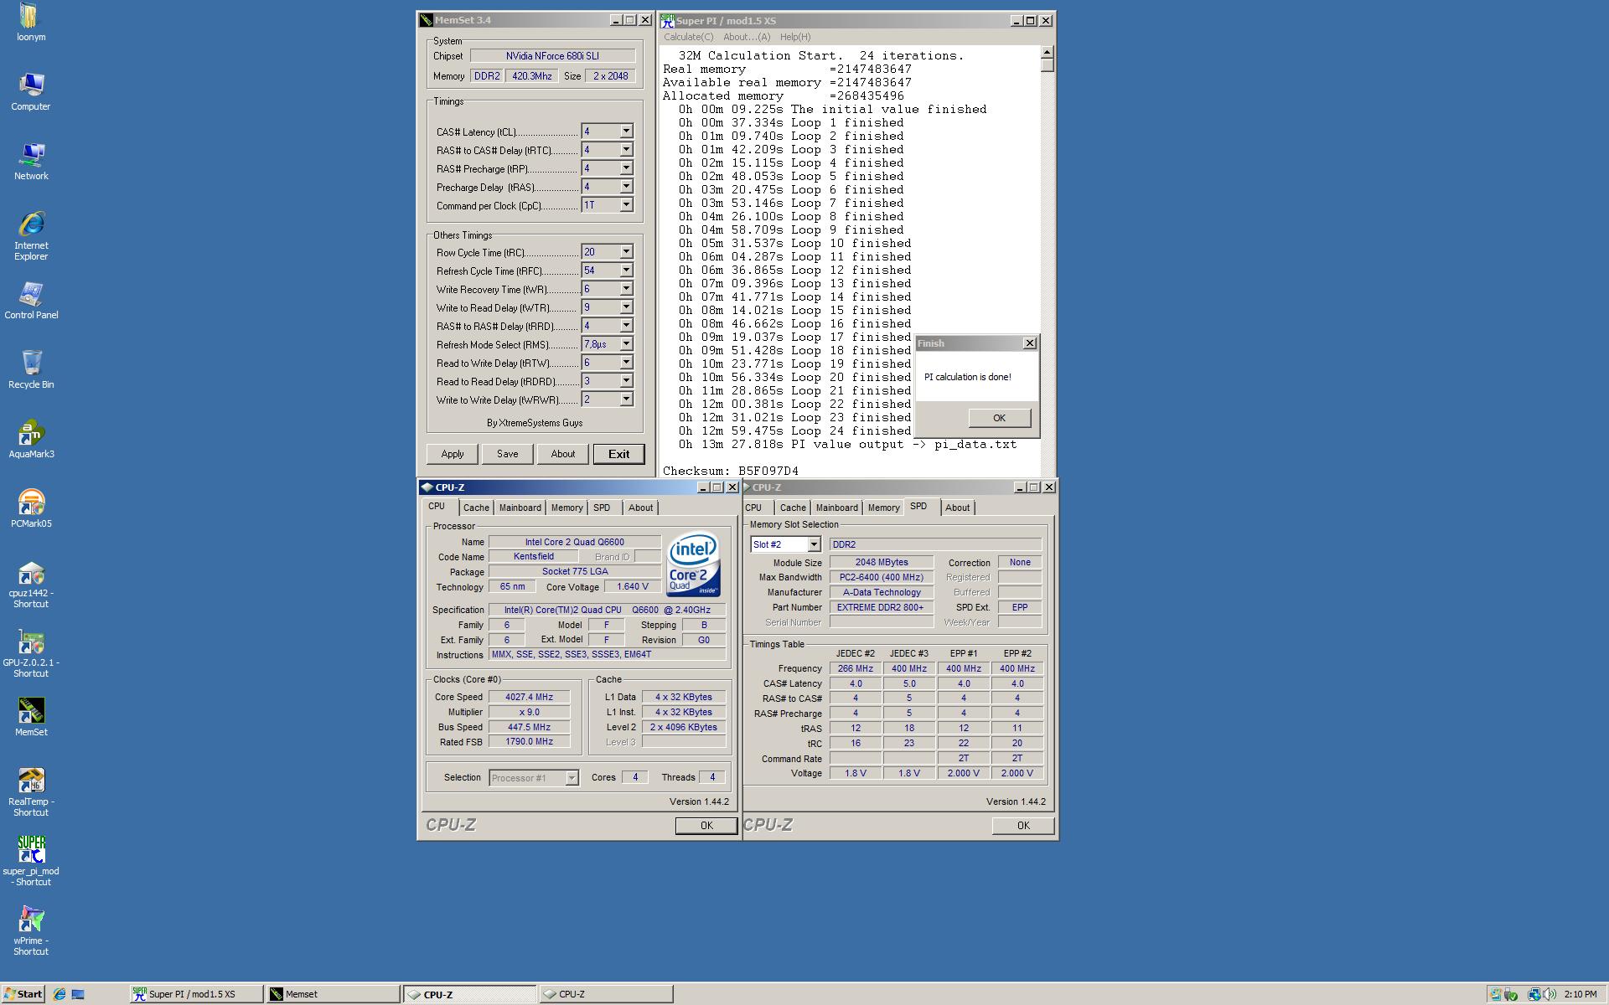Click the Show Desktop quick launch icon
This screenshot has height=1005, width=1609.
(x=78, y=994)
